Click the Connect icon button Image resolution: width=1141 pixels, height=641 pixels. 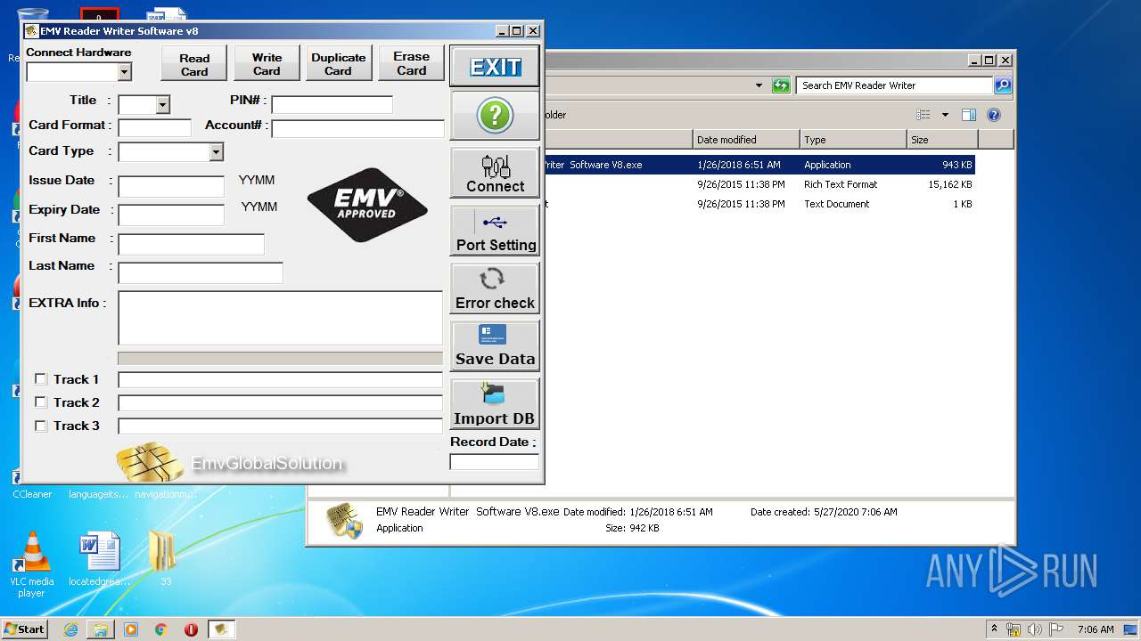495,173
